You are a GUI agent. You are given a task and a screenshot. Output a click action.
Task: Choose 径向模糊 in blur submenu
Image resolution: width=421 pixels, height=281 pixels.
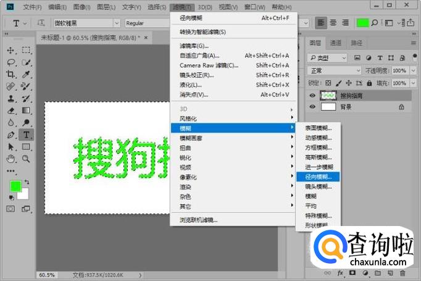point(318,177)
